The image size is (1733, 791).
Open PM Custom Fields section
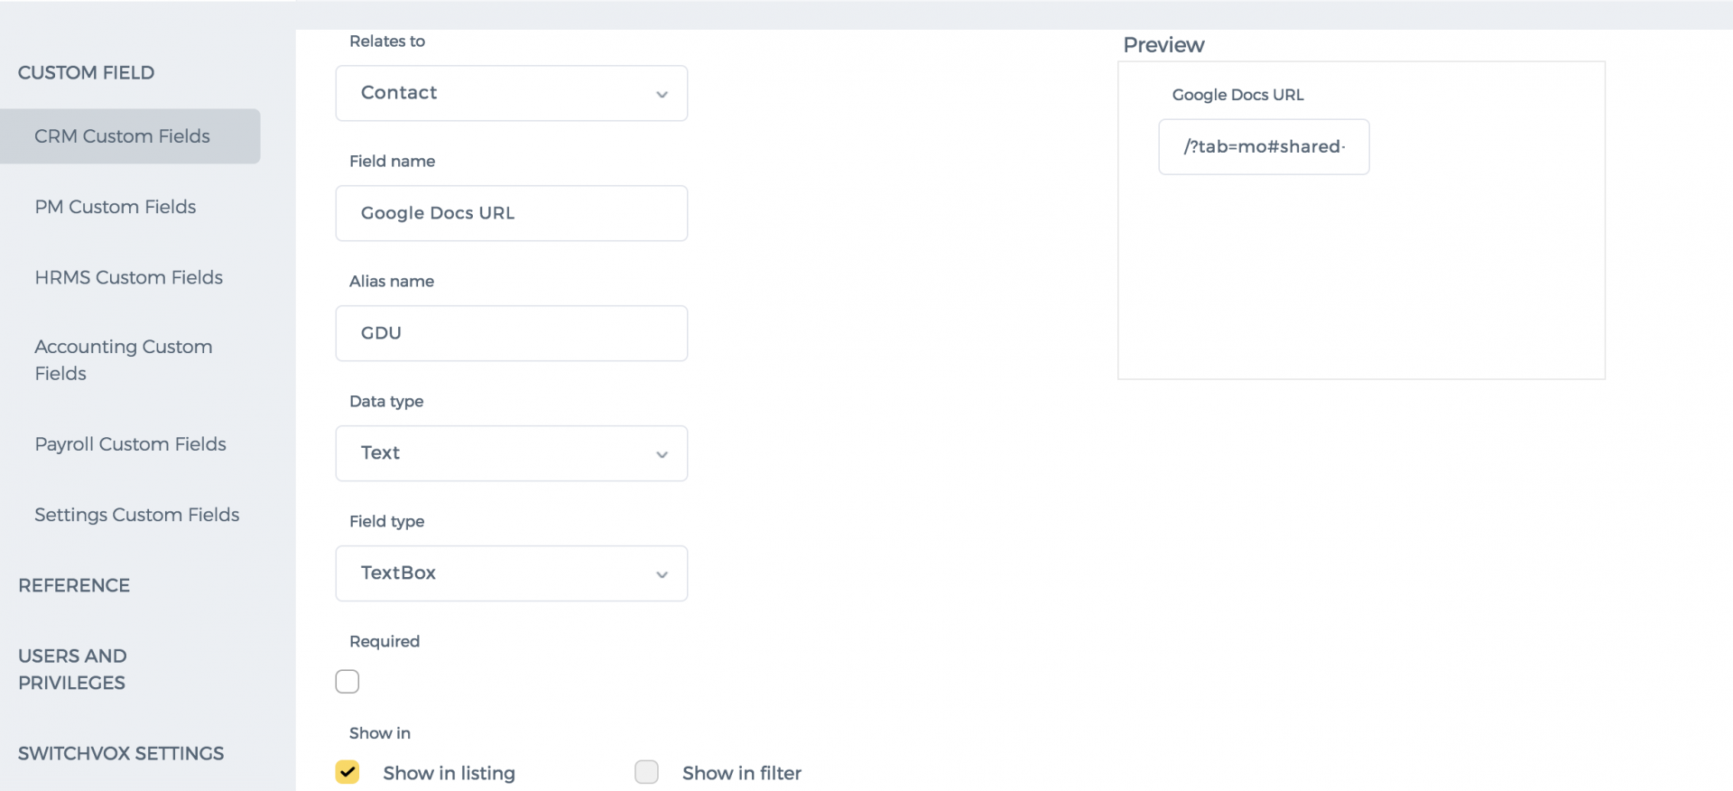coord(116,207)
